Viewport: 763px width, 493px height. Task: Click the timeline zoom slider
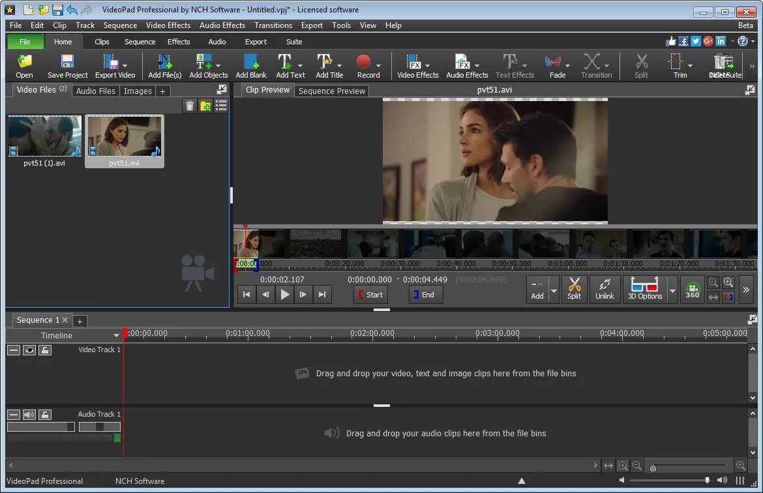click(x=653, y=468)
